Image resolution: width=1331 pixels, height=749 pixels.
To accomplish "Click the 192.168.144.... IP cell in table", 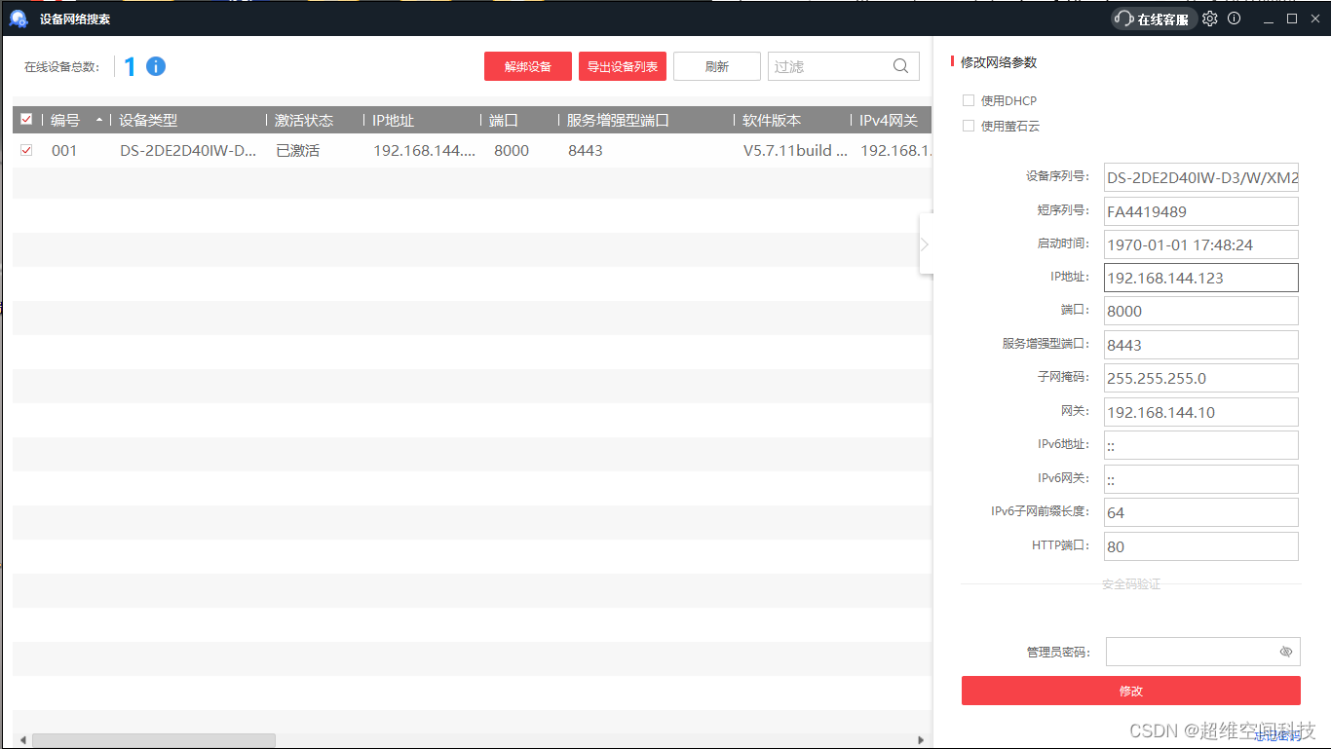I will (x=425, y=151).
